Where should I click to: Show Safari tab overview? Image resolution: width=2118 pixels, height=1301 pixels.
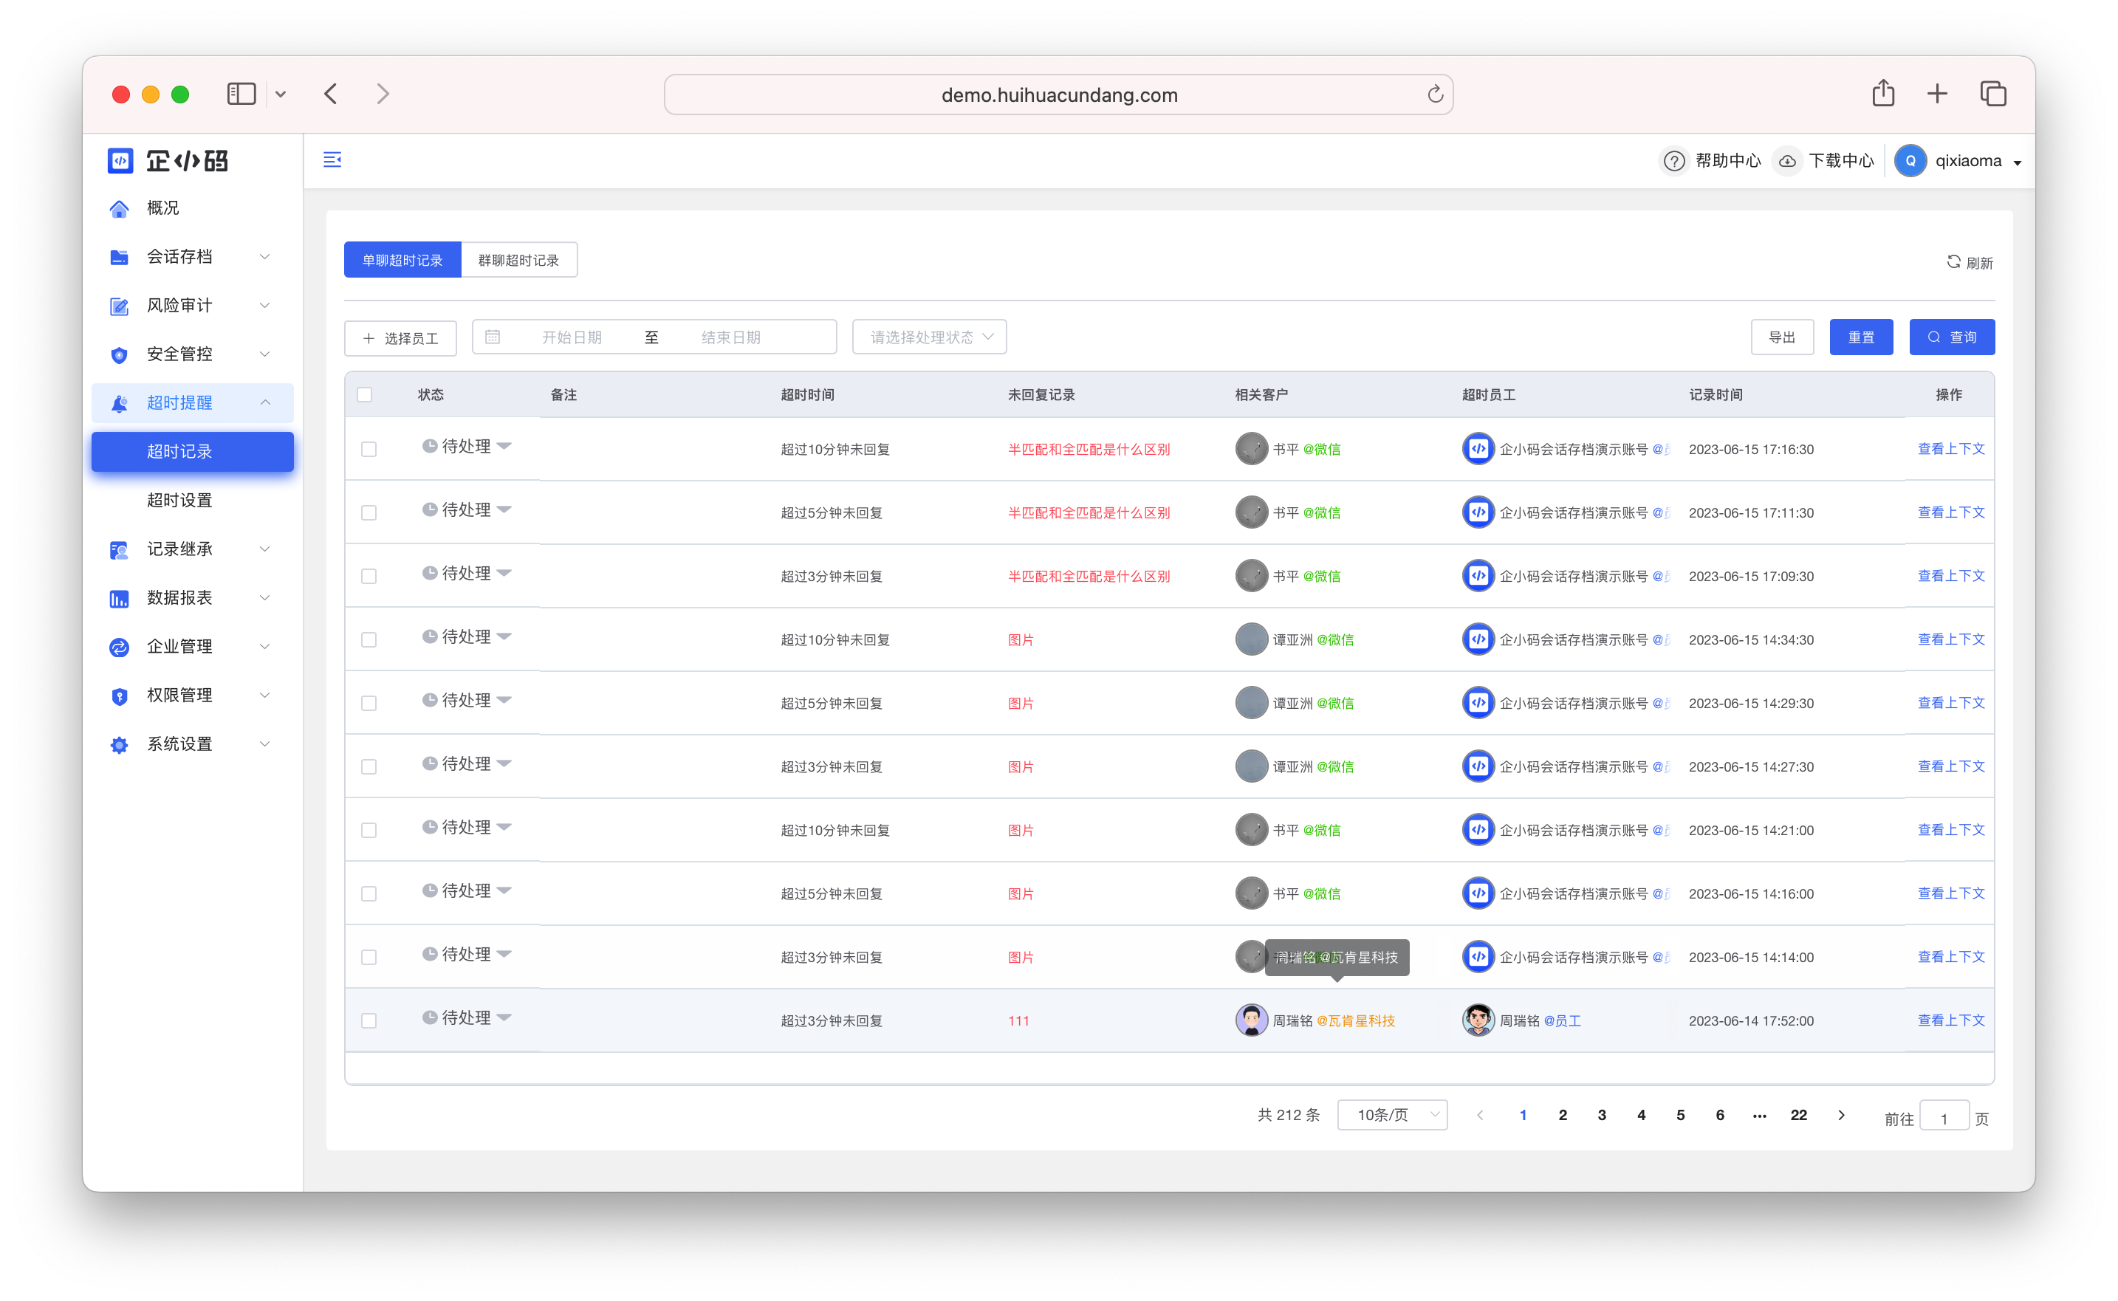(1993, 94)
